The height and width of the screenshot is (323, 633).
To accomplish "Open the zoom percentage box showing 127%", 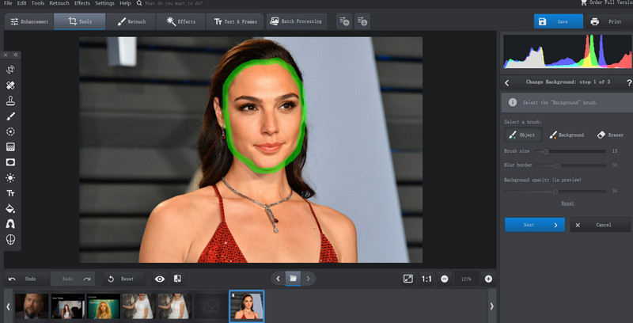I will coord(466,279).
